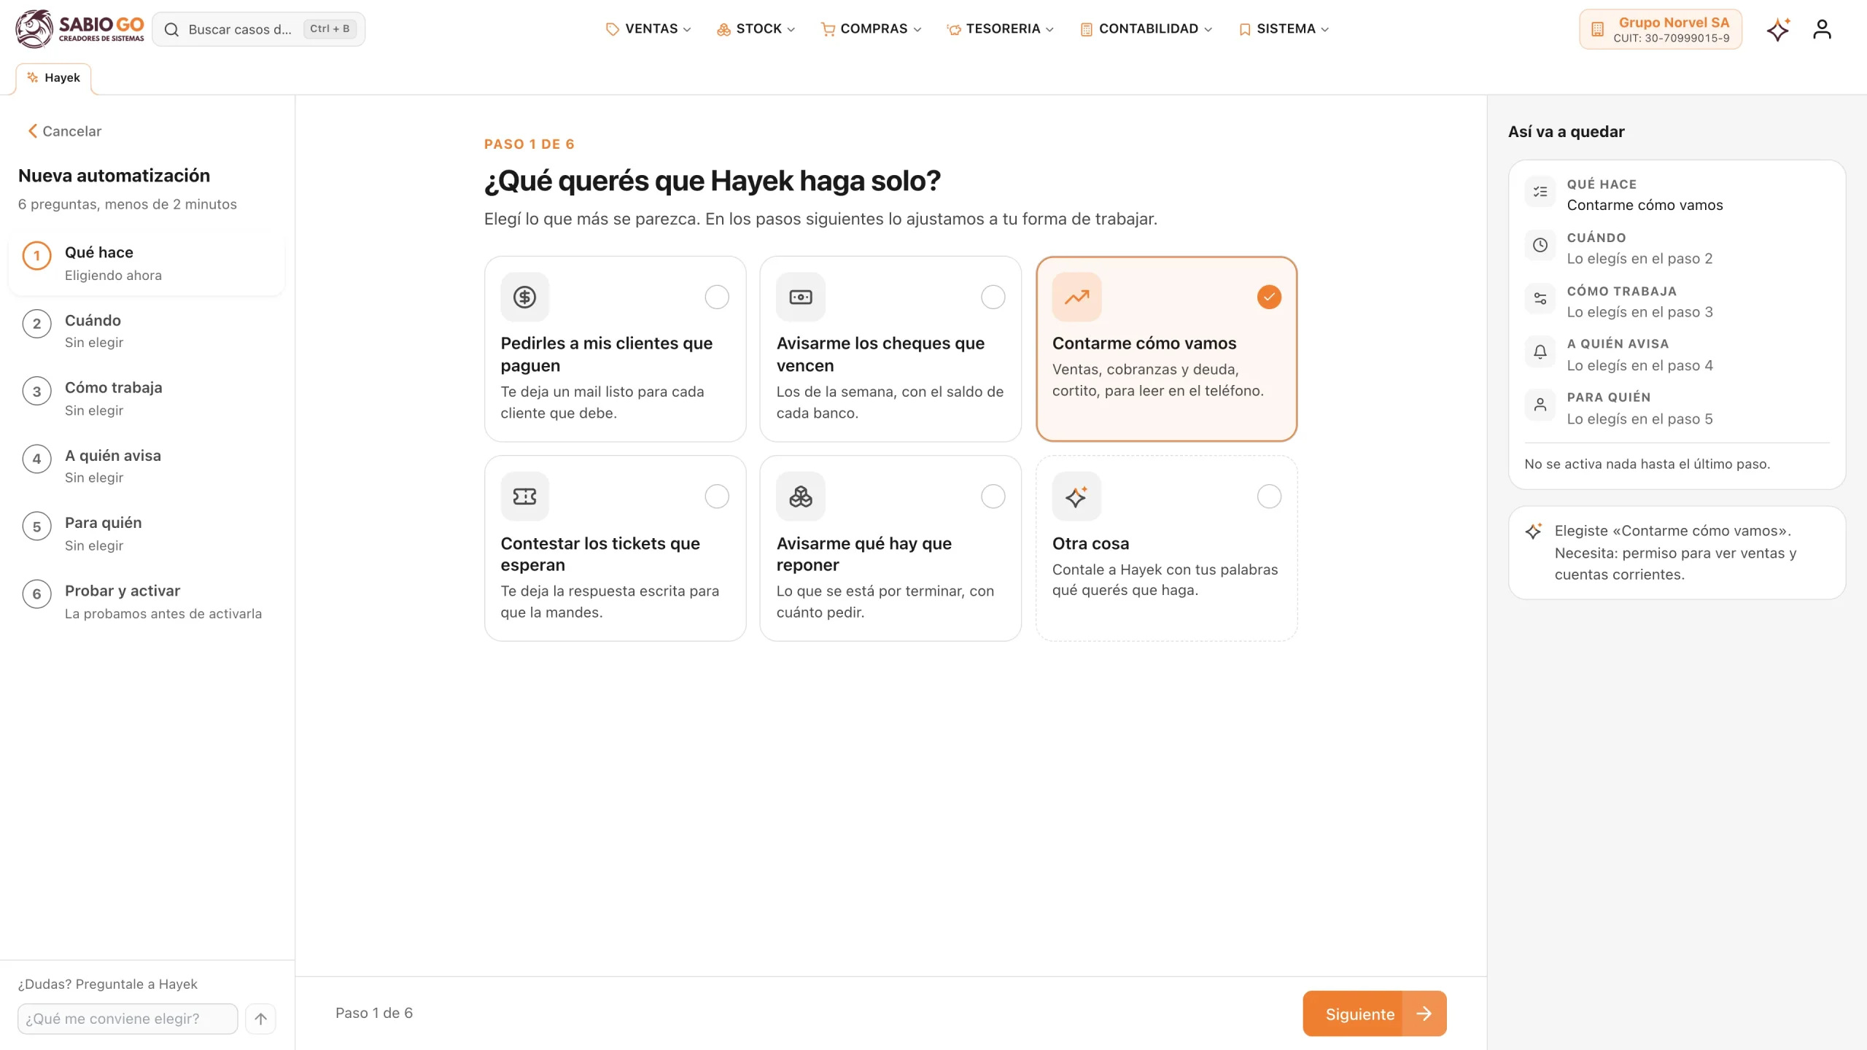Focus the Buscar casos search field
This screenshot has width=1867, height=1050.
tap(259, 29)
